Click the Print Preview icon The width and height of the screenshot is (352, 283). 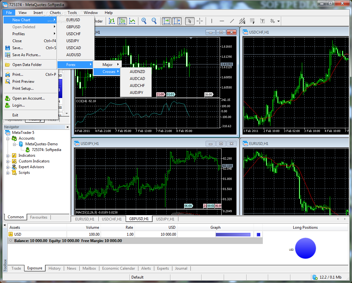(x=8, y=82)
